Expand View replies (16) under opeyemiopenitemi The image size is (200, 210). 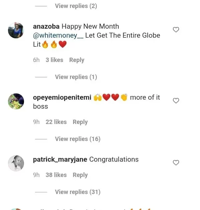click(77, 139)
